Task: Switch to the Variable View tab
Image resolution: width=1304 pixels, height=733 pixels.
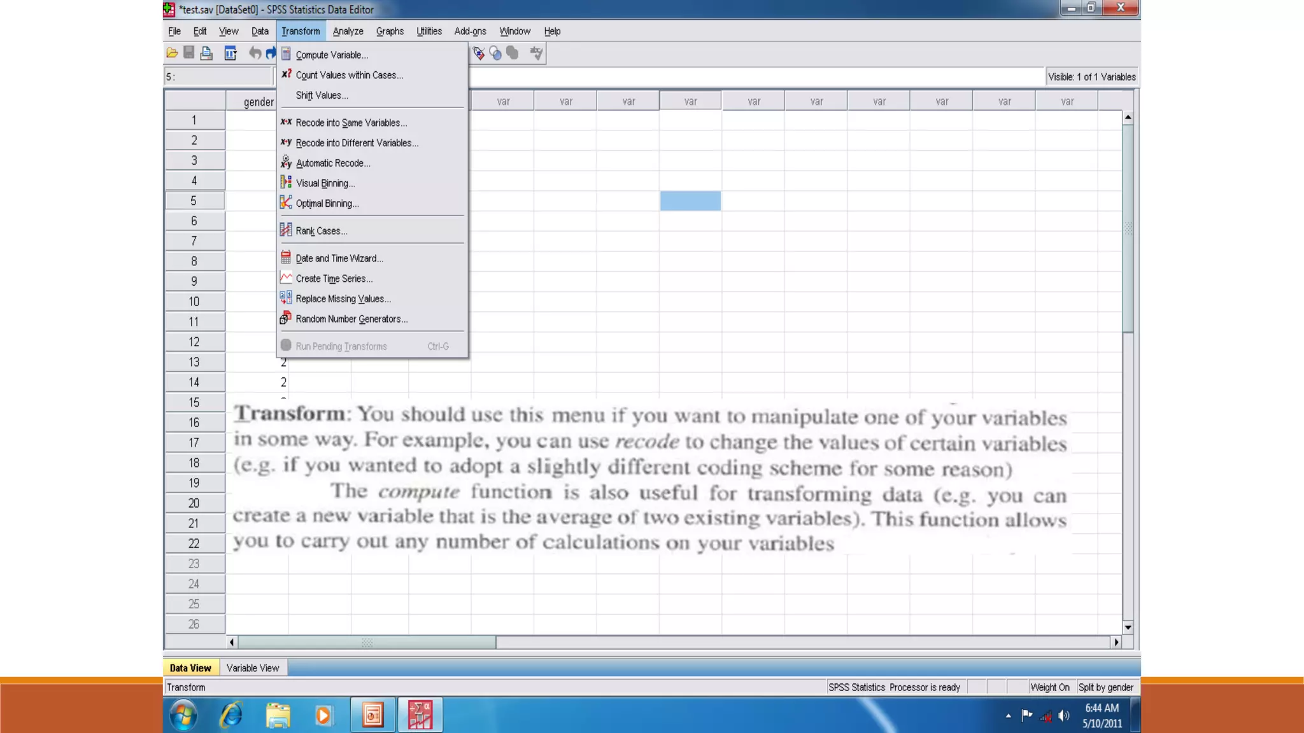Action: pos(253,668)
